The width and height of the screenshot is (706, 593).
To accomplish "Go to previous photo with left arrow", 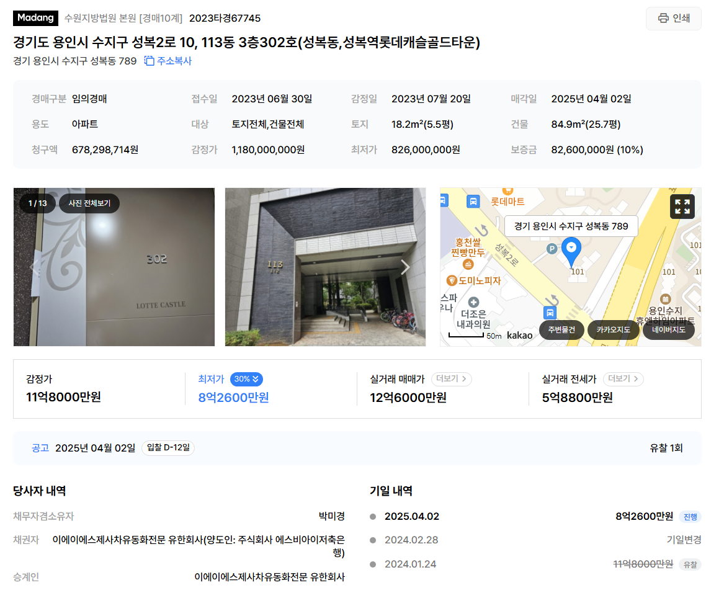I will click(33, 267).
